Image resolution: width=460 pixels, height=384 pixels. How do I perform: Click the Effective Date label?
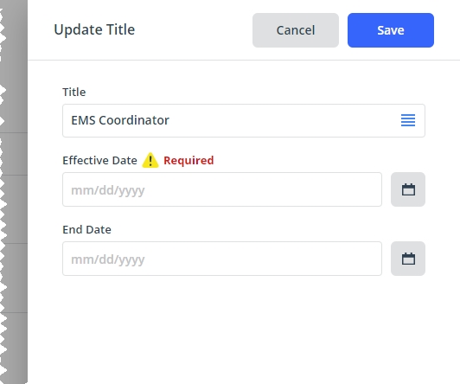tap(99, 161)
